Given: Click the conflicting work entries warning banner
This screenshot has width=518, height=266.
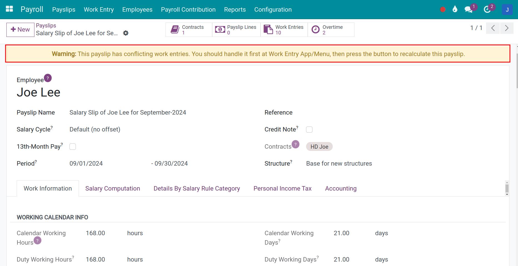Looking at the screenshot, I should click(x=258, y=54).
